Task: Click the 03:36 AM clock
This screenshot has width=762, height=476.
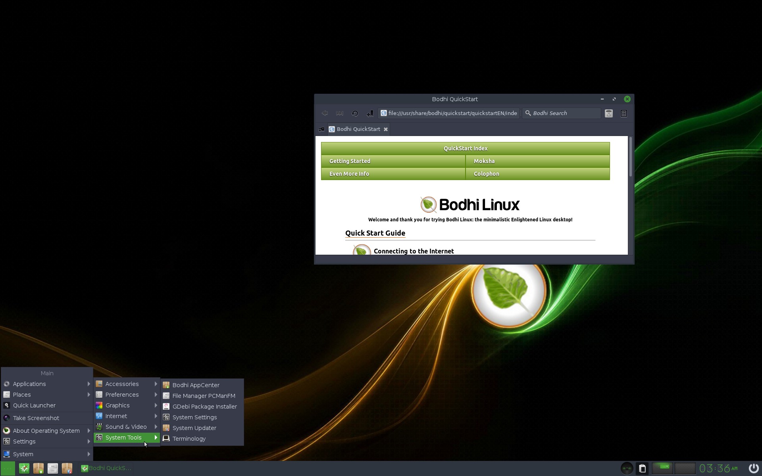Action: click(718, 468)
